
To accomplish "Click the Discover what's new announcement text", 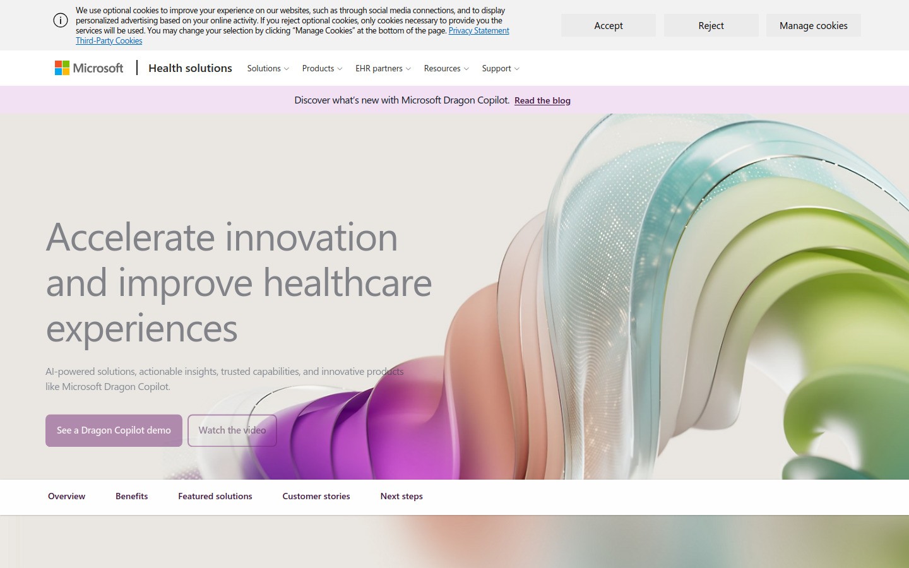I will [x=401, y=100].
